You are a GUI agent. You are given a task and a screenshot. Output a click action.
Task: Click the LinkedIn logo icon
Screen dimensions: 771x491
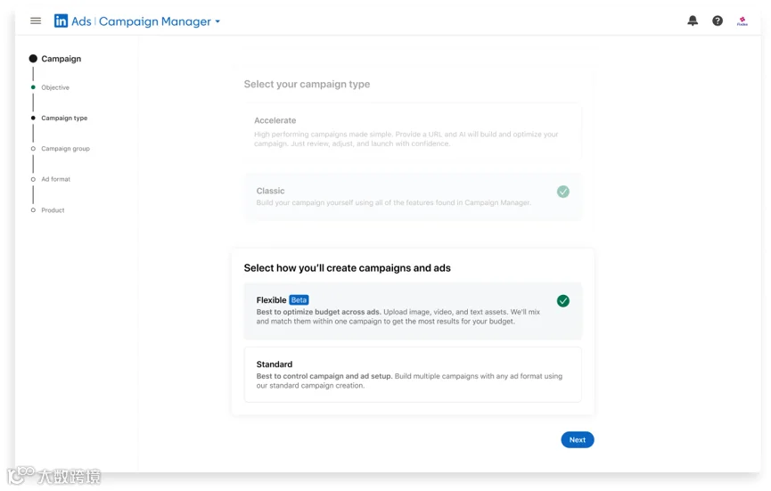tap(61, 20)
